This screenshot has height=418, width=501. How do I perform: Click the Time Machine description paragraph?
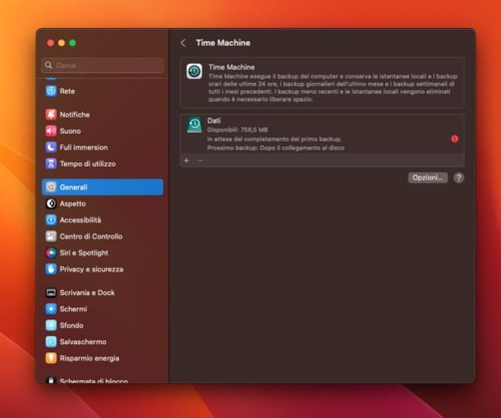[333, 88]
